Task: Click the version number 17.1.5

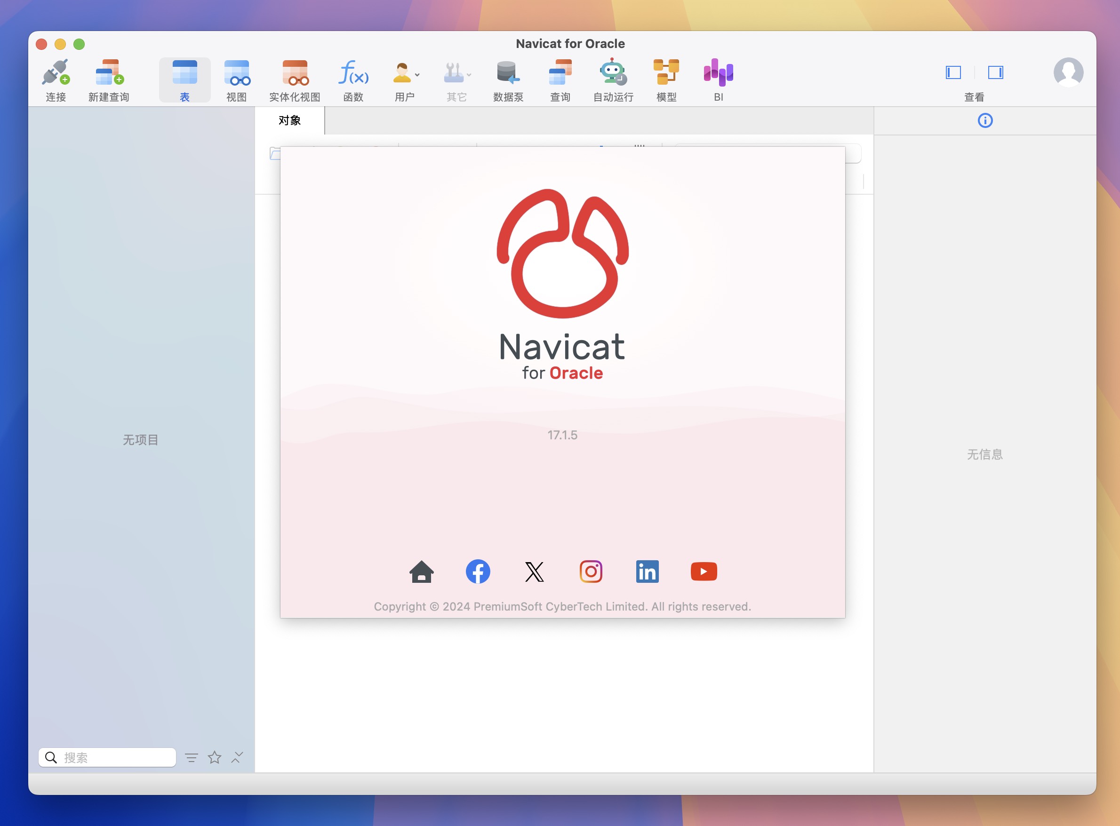Action: click(x=562, y=435)
